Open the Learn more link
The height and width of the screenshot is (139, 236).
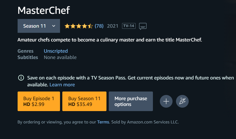(x=62, y=85)
